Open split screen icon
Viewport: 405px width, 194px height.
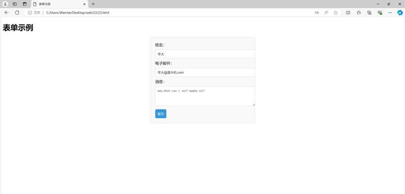(x=348, y=13)
